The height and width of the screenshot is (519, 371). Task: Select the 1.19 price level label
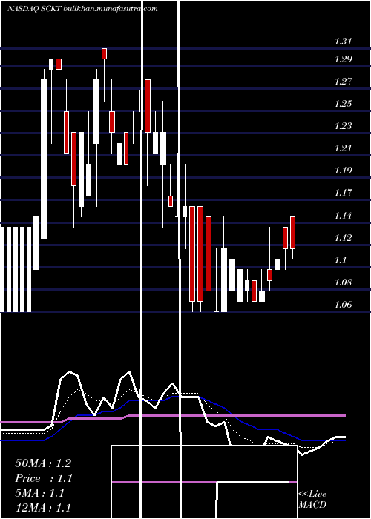tap(343, 171)
